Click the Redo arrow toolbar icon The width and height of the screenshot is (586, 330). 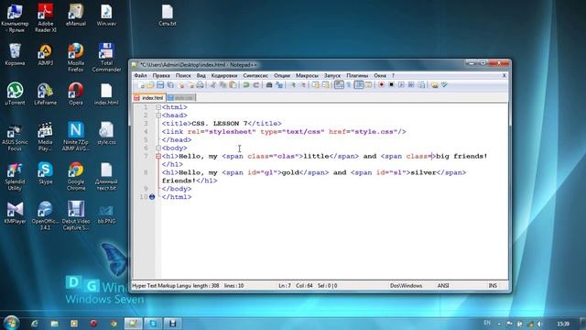coord(256,85)
